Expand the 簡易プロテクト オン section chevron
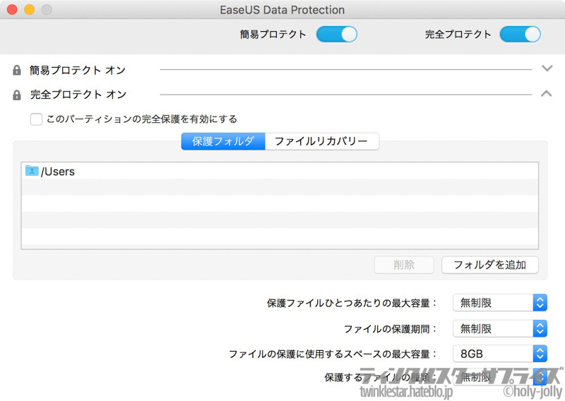 [x=547, y=68]
